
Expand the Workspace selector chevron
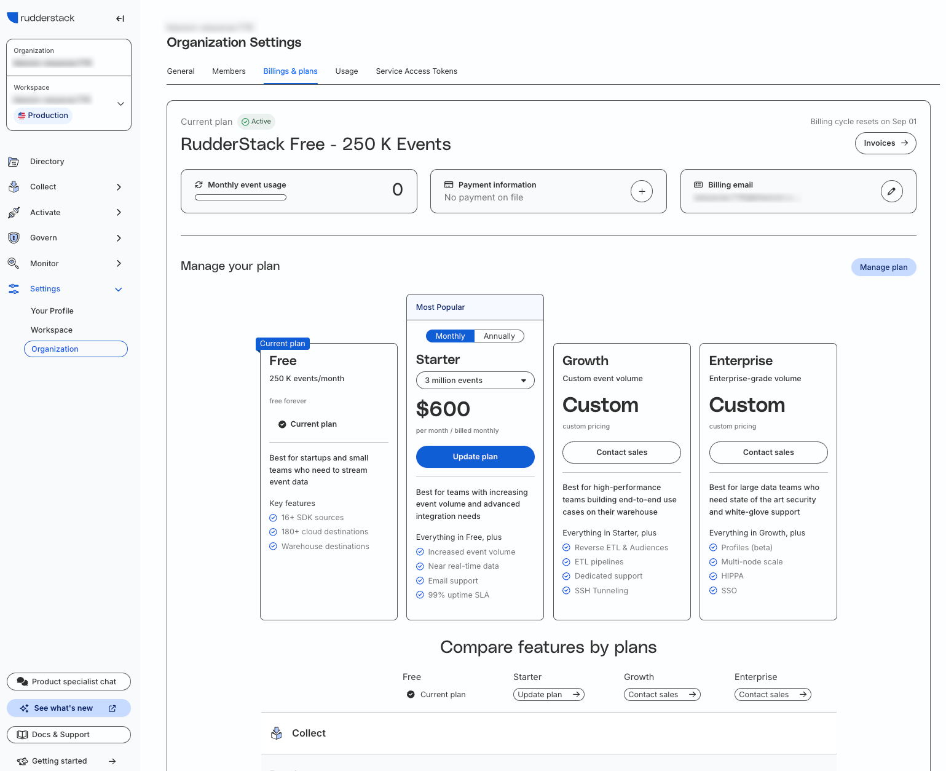click(120, 104)
